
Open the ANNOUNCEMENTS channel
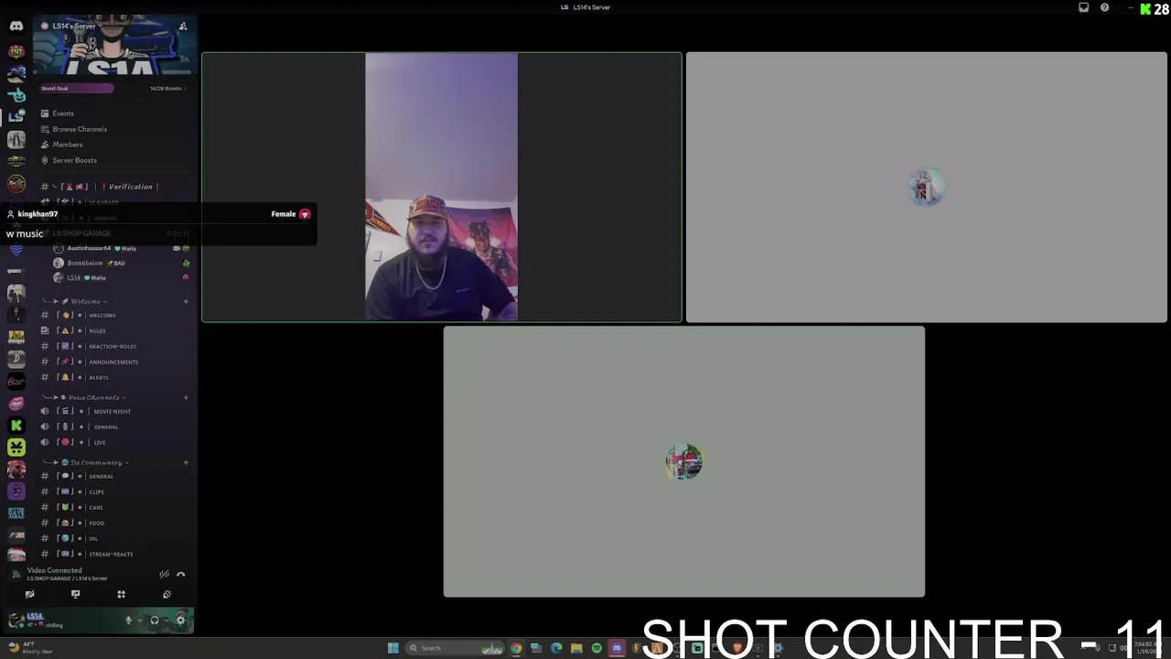(113, 362)
